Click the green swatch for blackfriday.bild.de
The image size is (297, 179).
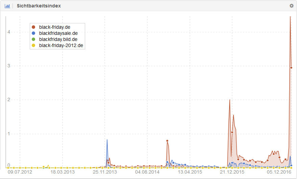pyautogui.click(x=33, y=39)
